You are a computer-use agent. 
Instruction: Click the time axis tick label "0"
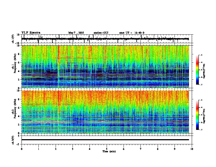click(22, 149)
